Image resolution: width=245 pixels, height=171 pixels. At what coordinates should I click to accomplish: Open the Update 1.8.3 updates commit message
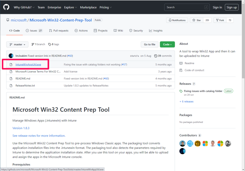point(86,86)
